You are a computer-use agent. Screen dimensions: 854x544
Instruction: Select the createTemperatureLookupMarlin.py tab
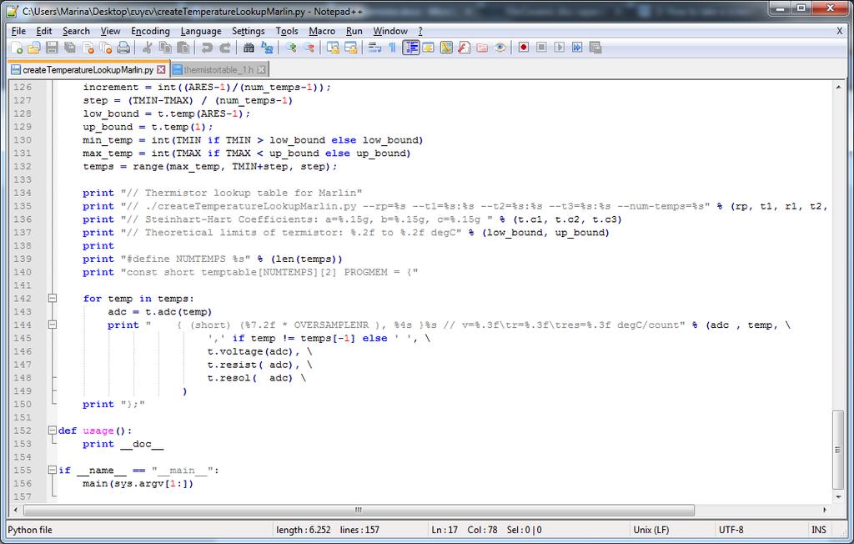coord(88,70)
